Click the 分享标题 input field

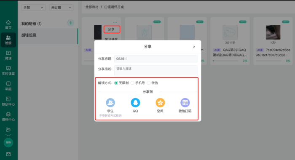pyautogui.click(x=156, y=59)
